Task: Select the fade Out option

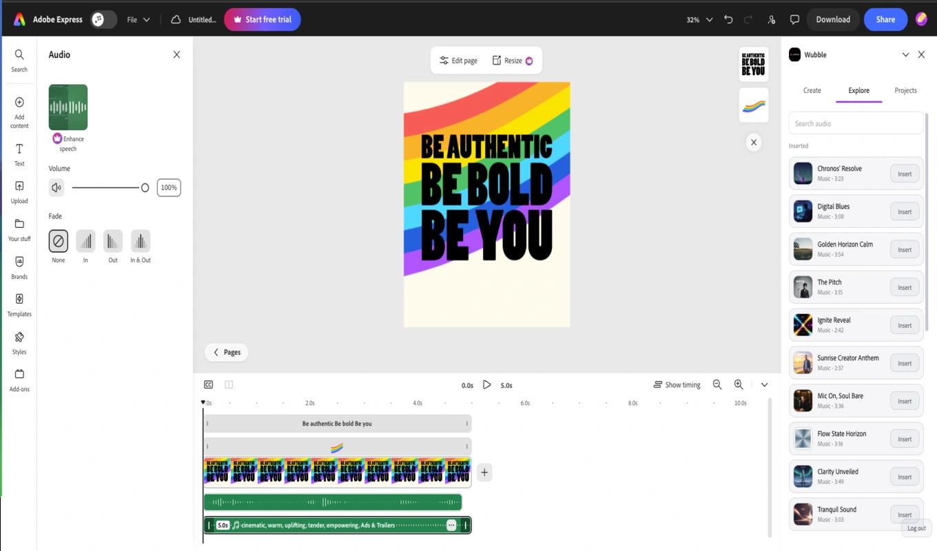Action: [x=113, y=241]
